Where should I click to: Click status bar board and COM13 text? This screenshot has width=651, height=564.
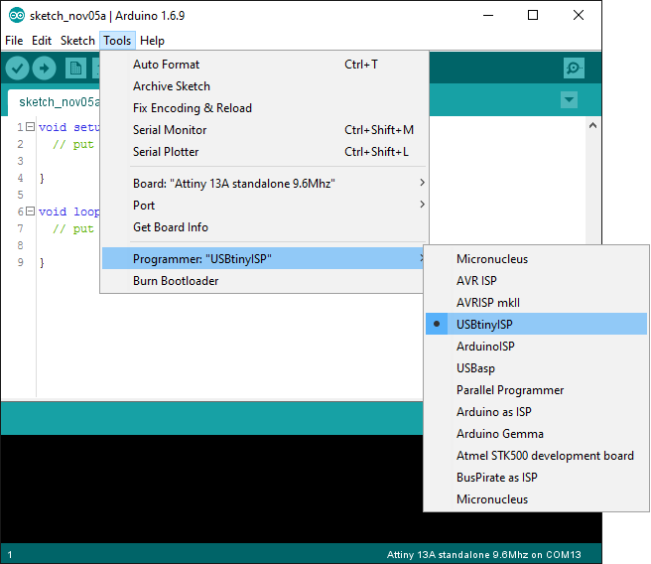click(x=483, y=554)
